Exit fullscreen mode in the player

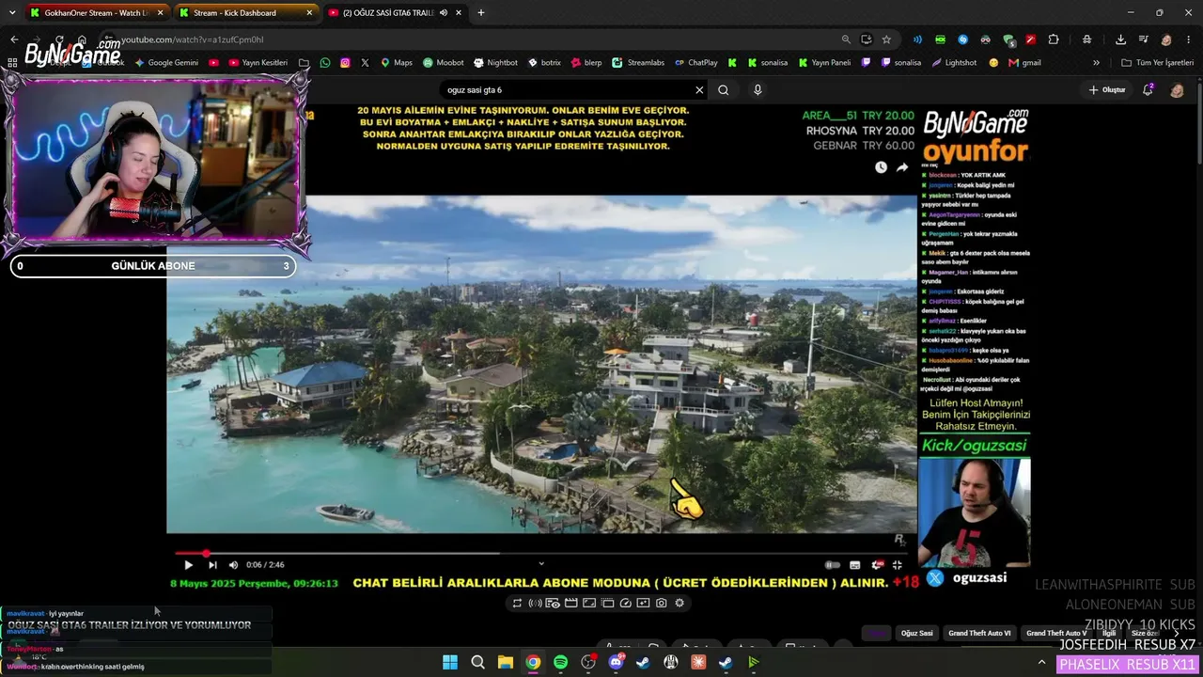pyautogui.click(x=898, y=565)
